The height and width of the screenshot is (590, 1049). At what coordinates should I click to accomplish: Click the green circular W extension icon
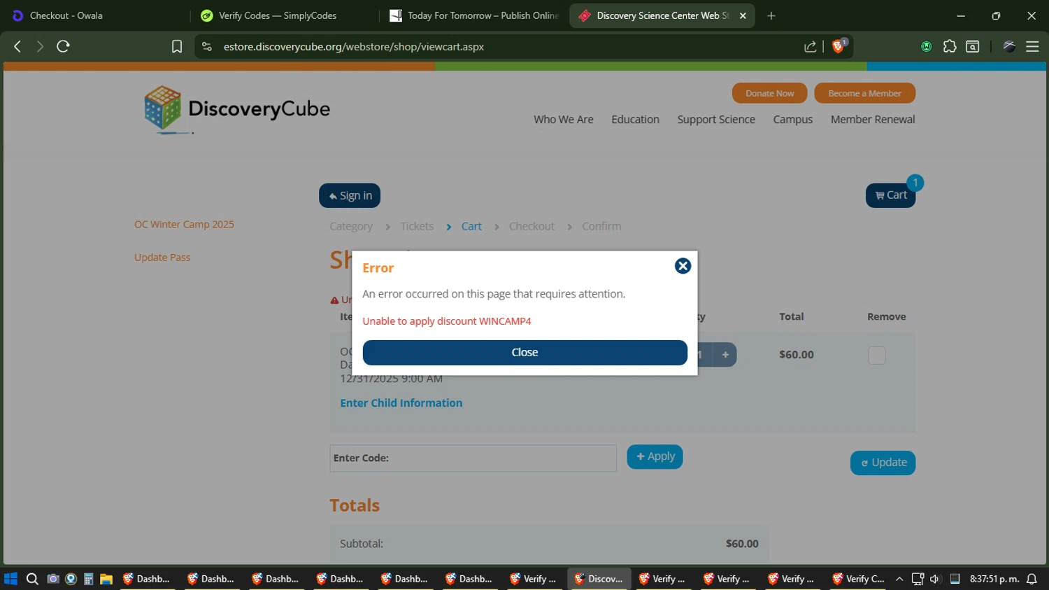(927, 46)
